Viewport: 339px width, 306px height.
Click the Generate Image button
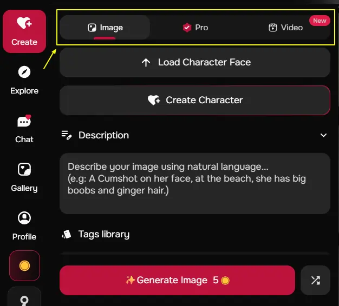(177, 281)
